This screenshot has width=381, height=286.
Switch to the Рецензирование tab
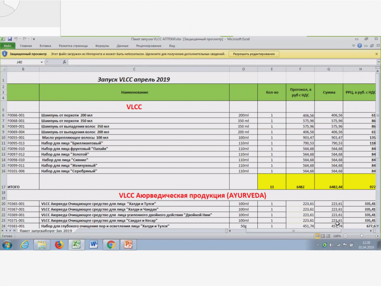[x=149, y=46]
